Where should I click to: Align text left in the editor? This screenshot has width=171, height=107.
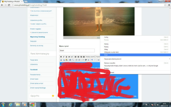pos(76,57)
